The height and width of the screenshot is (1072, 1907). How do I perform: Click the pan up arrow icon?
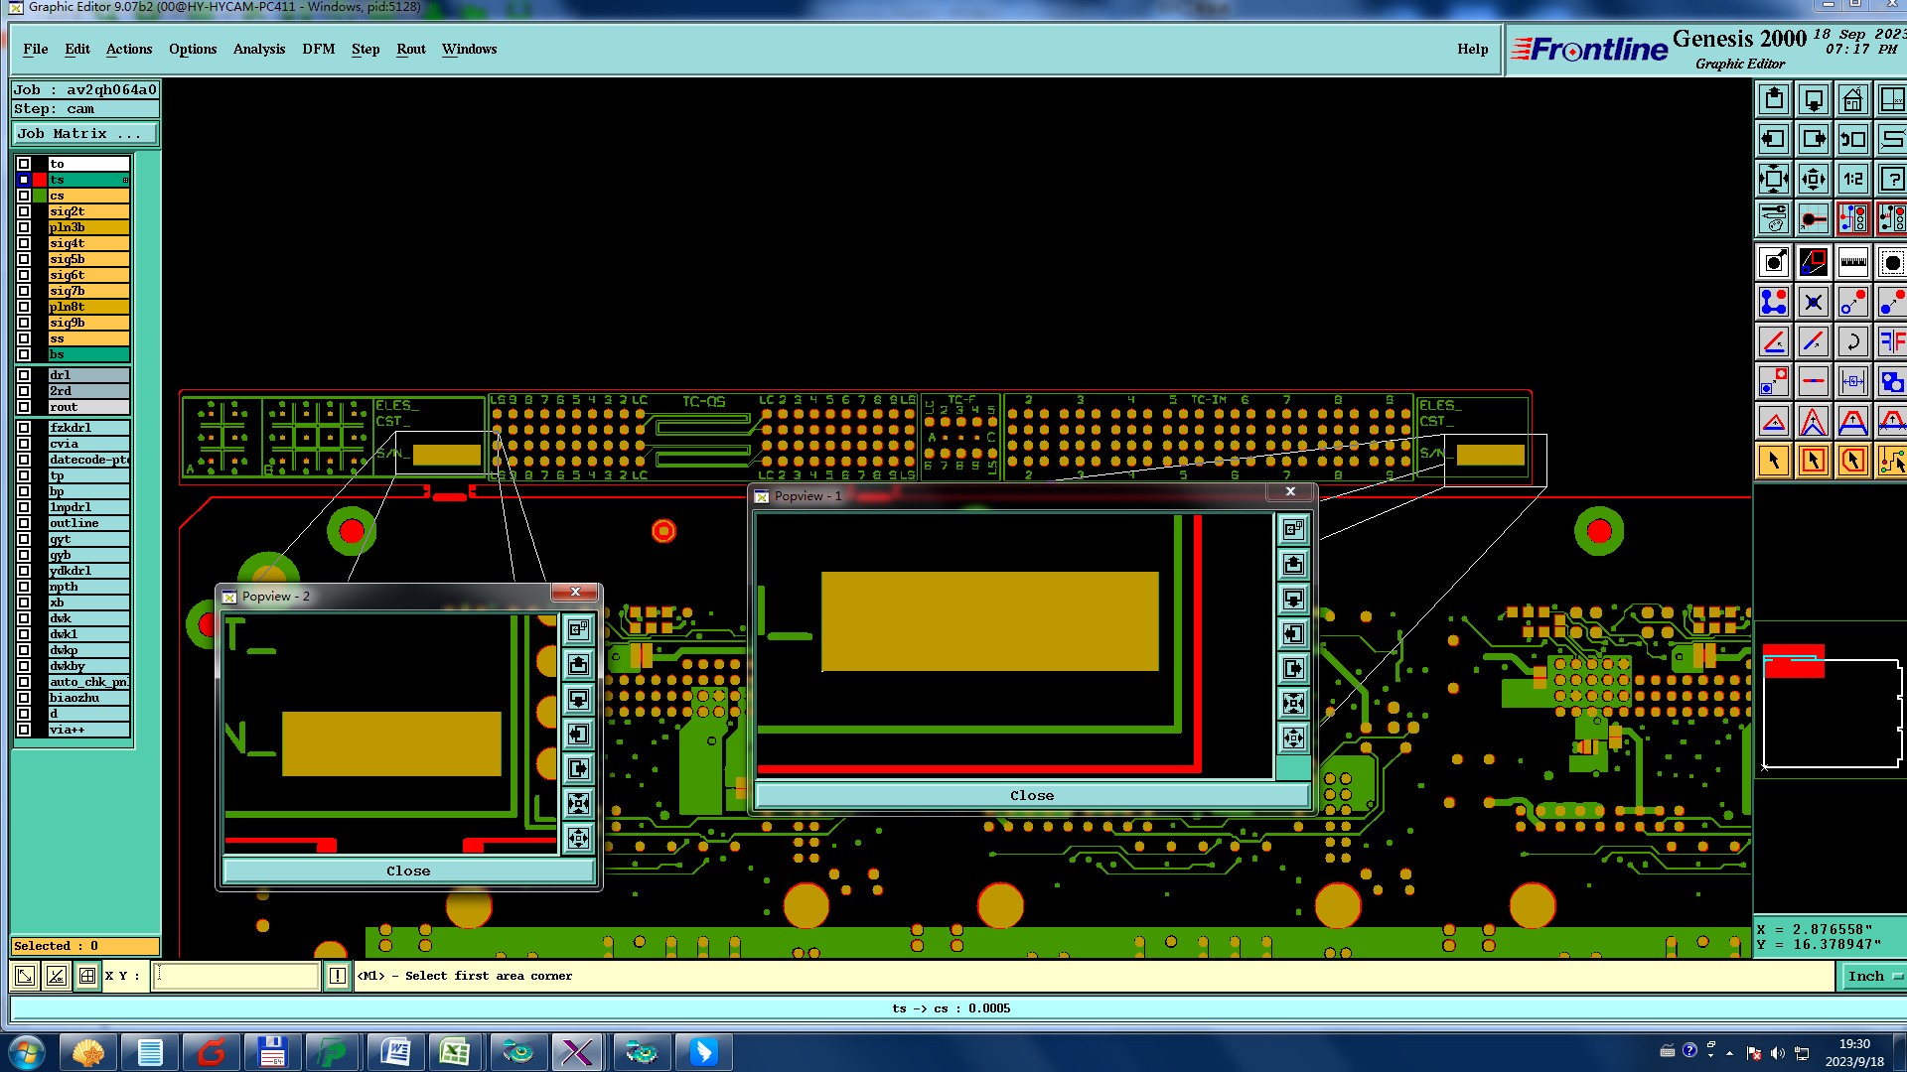(x=1774, y=100)
